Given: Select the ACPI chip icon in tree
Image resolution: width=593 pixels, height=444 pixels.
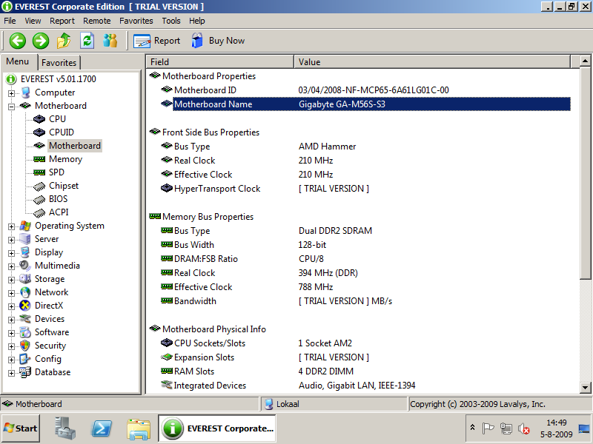Looking at the screenshot, I should (x=39, y=213).
